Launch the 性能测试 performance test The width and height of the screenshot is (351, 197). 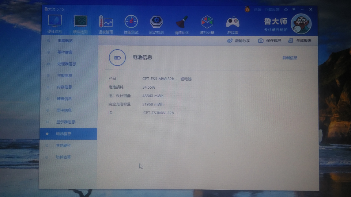(x=131, y=24)
